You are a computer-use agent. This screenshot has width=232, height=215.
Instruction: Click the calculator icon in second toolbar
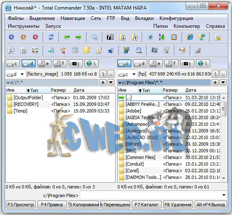click(75, 50)
